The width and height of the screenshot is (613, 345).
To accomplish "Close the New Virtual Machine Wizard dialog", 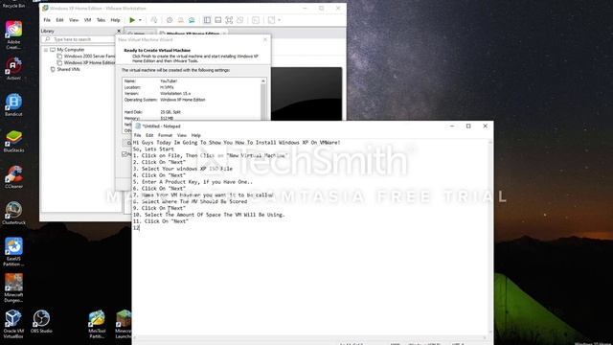I will click(x=265, y=39).
